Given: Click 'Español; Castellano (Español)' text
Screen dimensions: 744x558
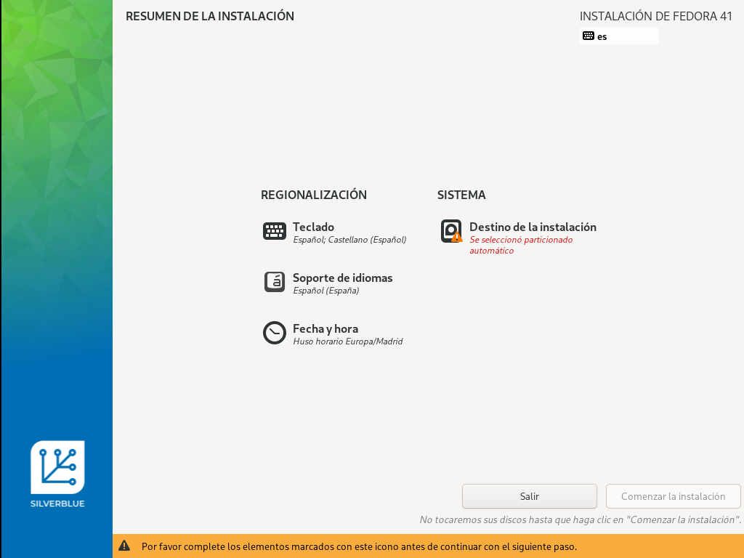Looking at the screenshot, I should pos(349,240).
